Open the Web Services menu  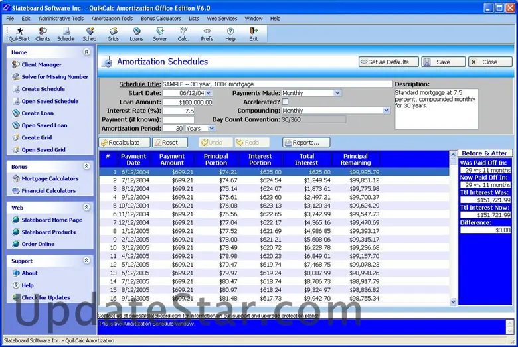click(x=222, y=19)
